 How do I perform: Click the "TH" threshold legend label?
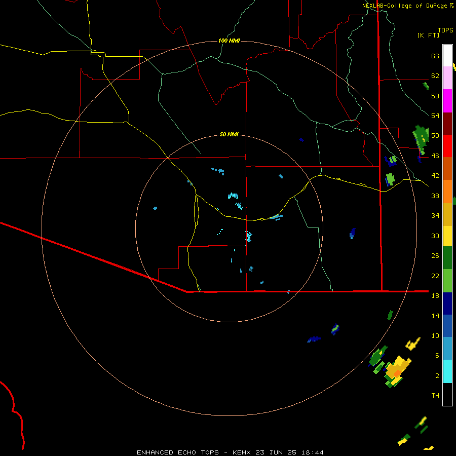pos(435,396)
